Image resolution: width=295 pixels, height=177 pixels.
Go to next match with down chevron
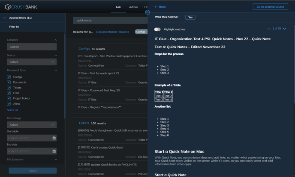(x=284, y=29)
